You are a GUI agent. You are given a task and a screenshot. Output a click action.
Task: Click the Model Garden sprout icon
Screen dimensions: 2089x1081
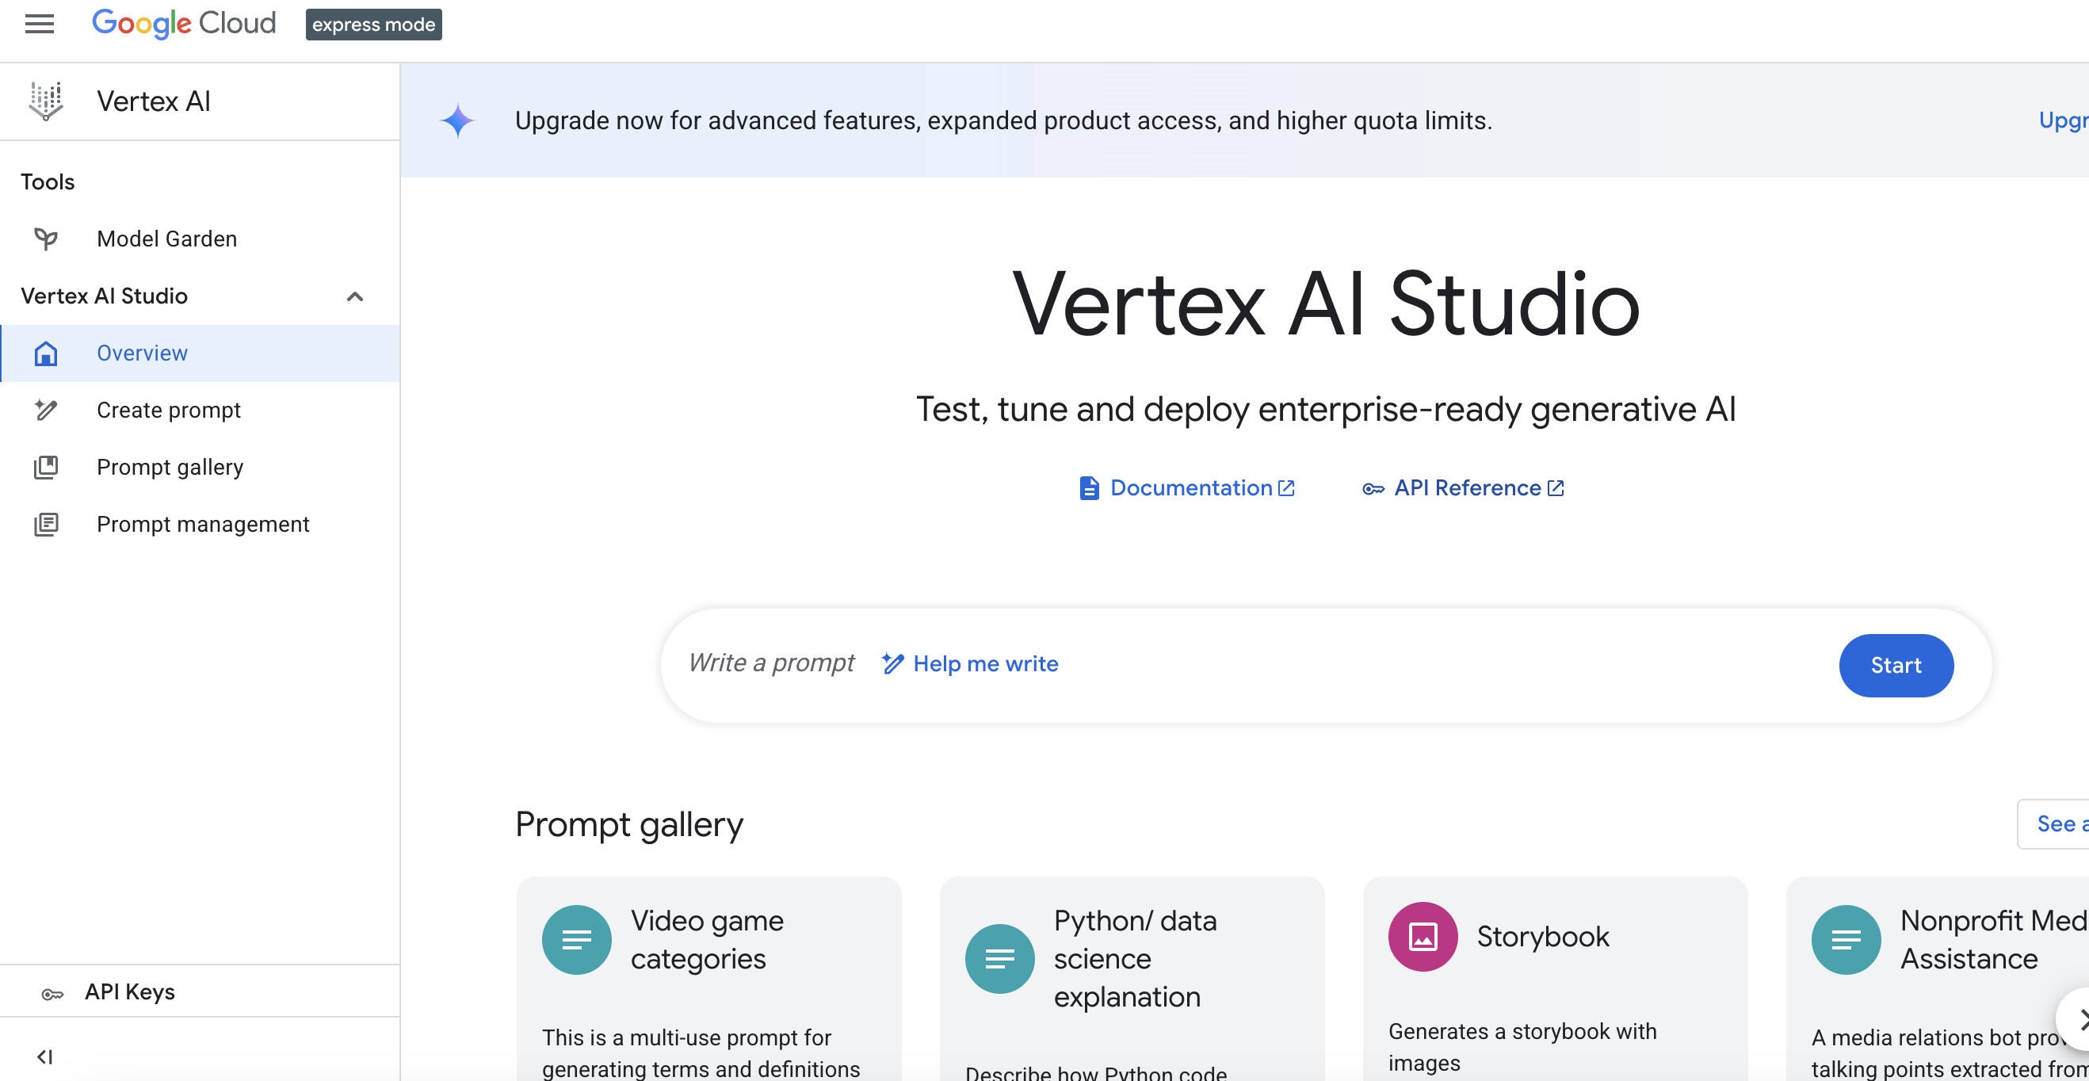(x=46, y=239)
